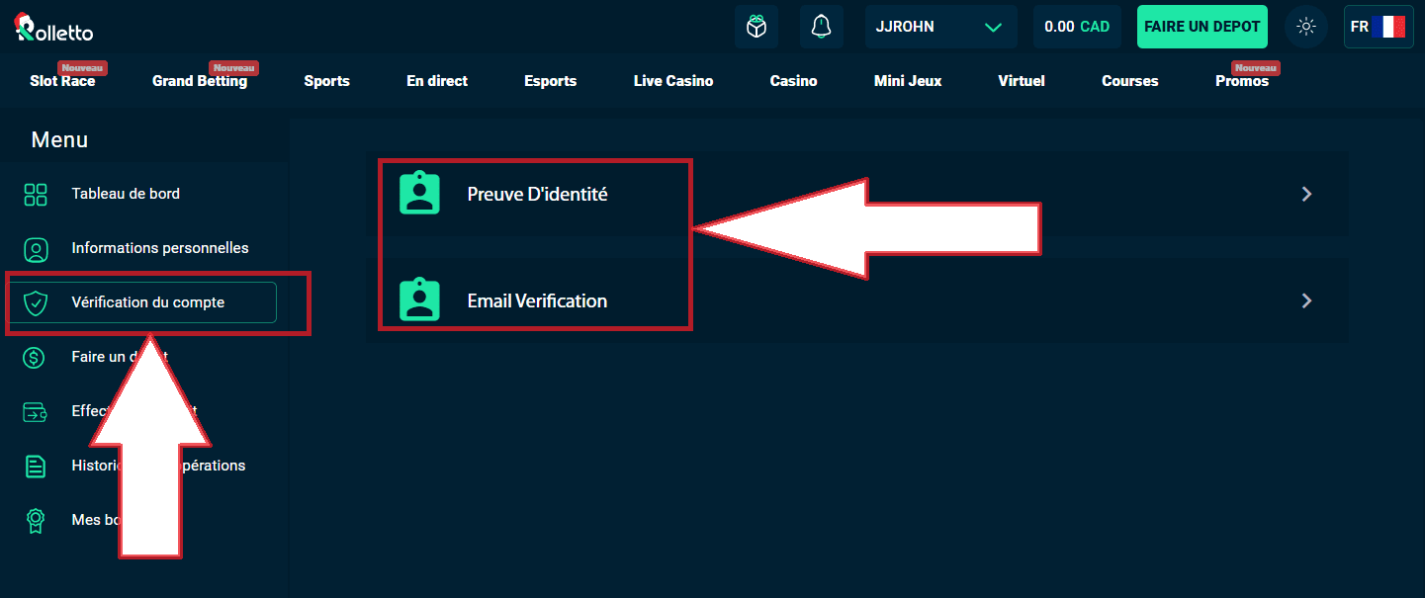Toggle light theme with sun icon
1425x598 pixels.
tap(1305, 27)
